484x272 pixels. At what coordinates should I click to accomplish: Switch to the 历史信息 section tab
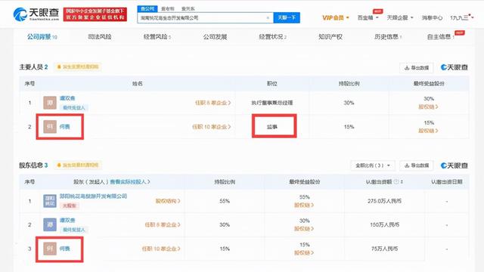click(388, 37)
